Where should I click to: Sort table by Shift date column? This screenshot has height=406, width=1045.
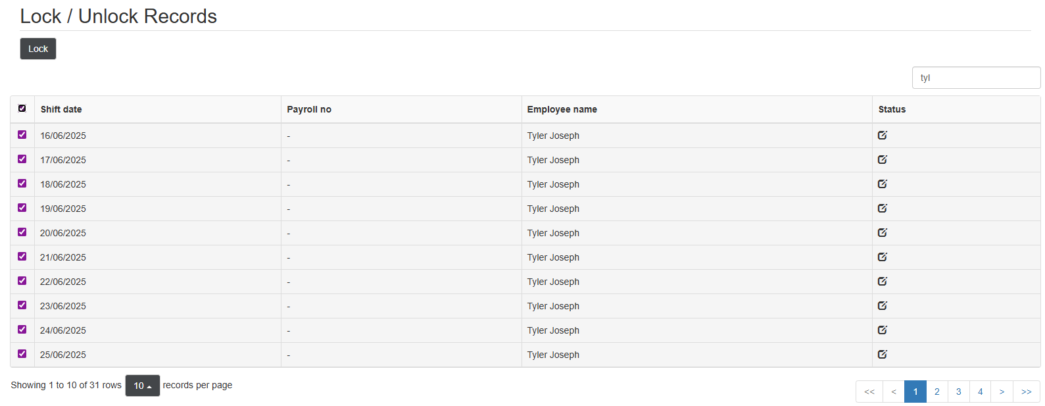pos(61,109)
